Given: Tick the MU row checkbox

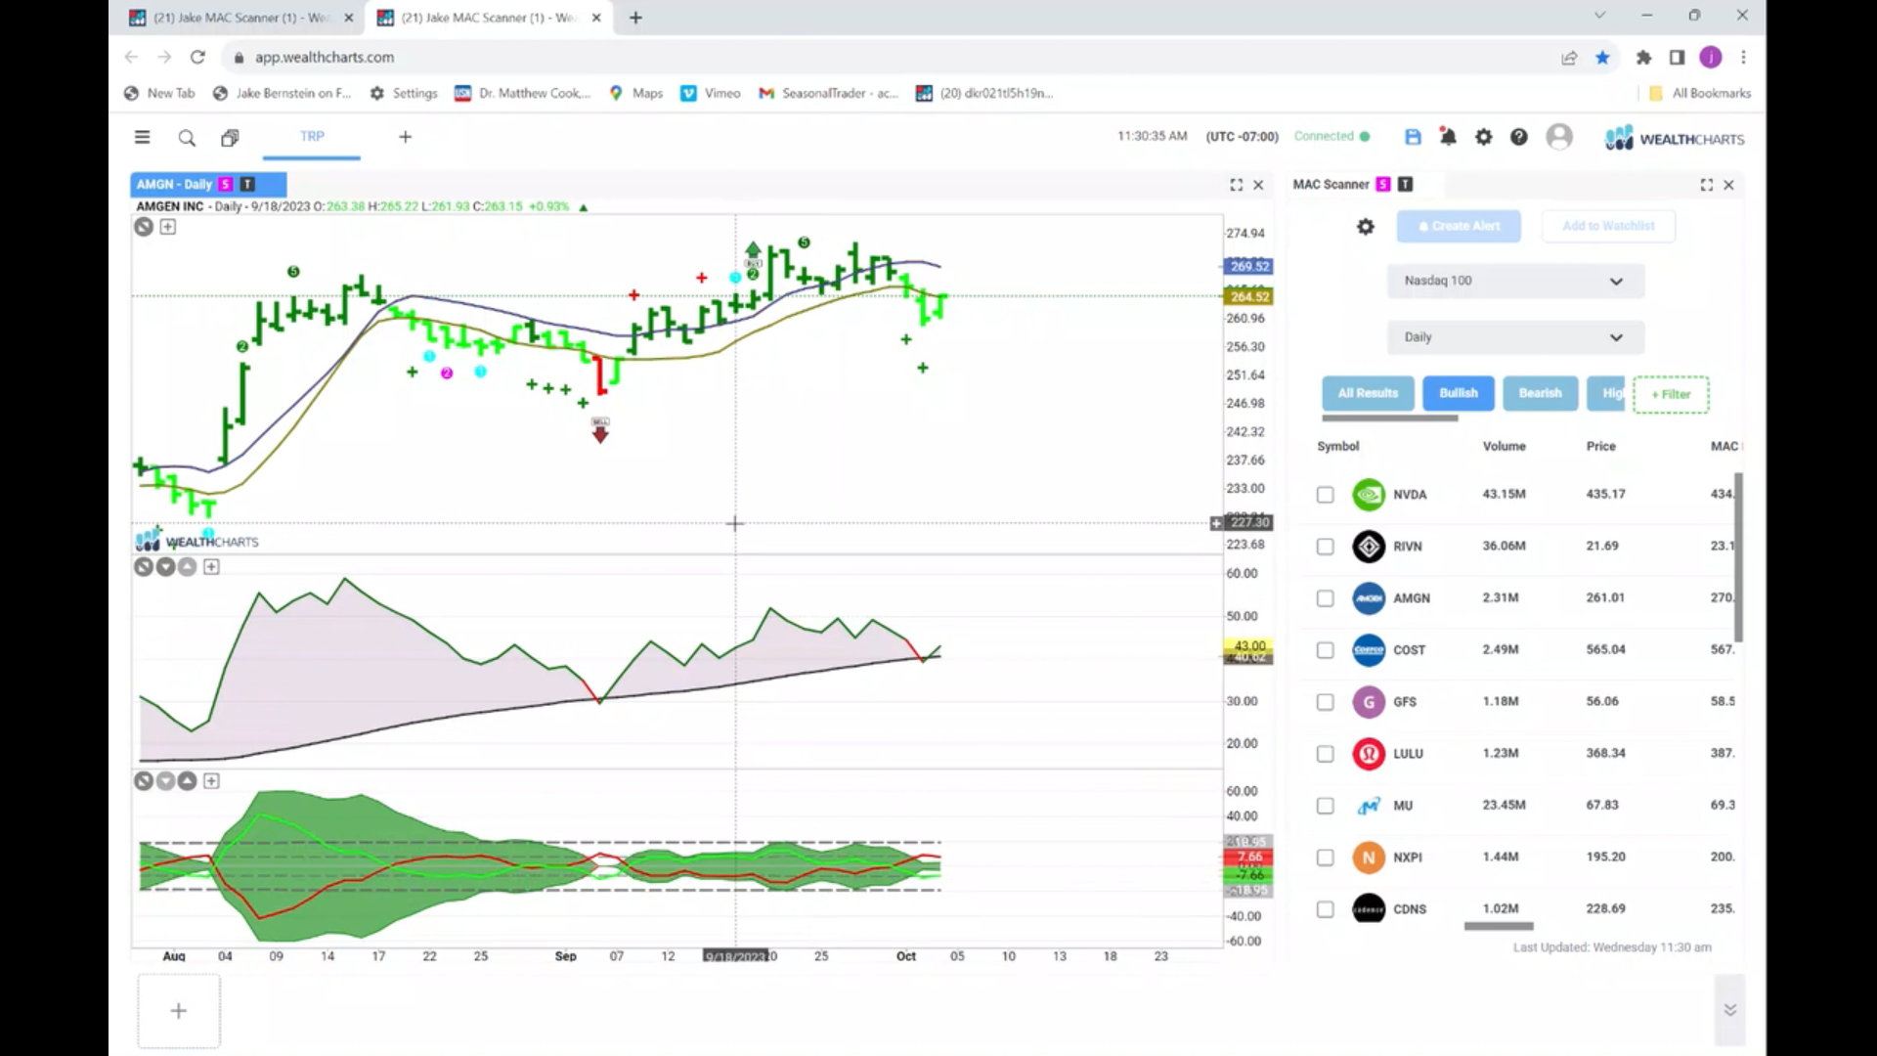Looking at the screenshot, I should click(1326, 806).
